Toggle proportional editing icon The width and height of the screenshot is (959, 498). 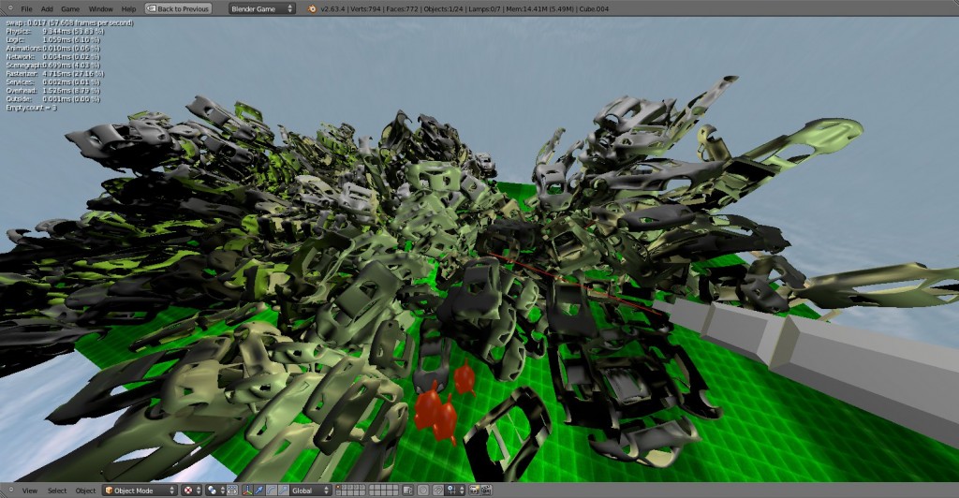point(422,491)
